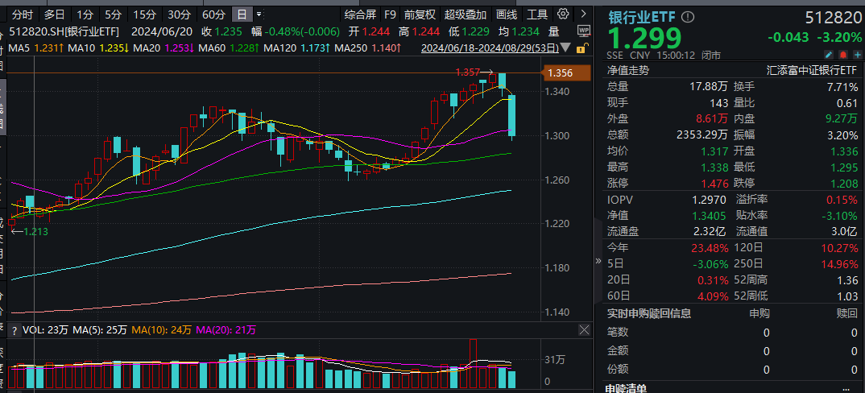This screenshot has width=865, height=393.
Task: Click the WP monitor icon
Action: (x=584, y=31)
